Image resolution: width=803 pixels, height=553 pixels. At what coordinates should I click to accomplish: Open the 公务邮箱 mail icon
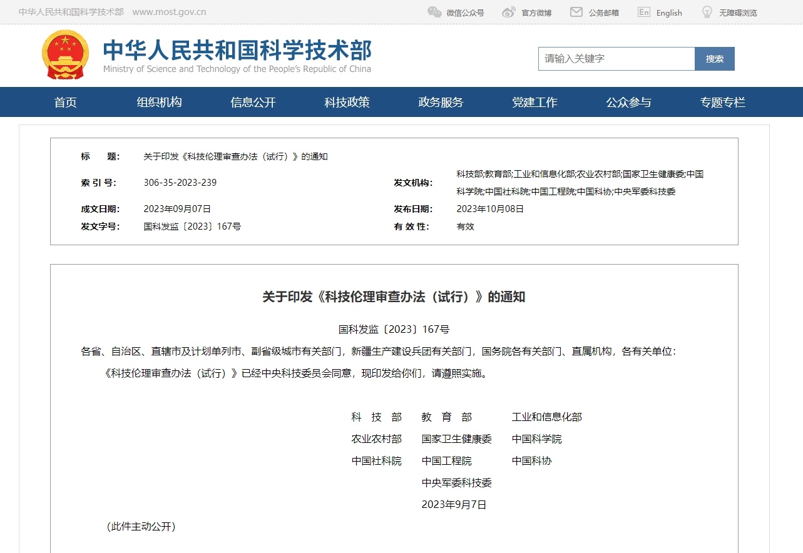tap(576, 11)
